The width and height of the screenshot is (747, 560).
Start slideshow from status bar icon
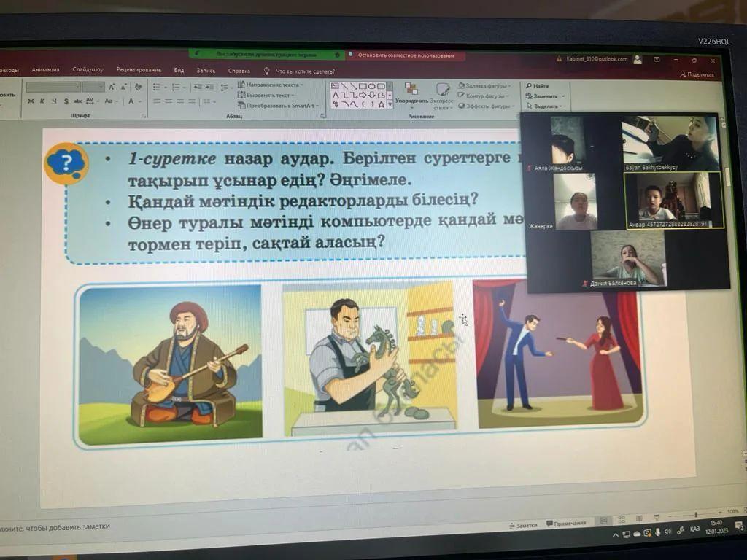pos(657,518)
